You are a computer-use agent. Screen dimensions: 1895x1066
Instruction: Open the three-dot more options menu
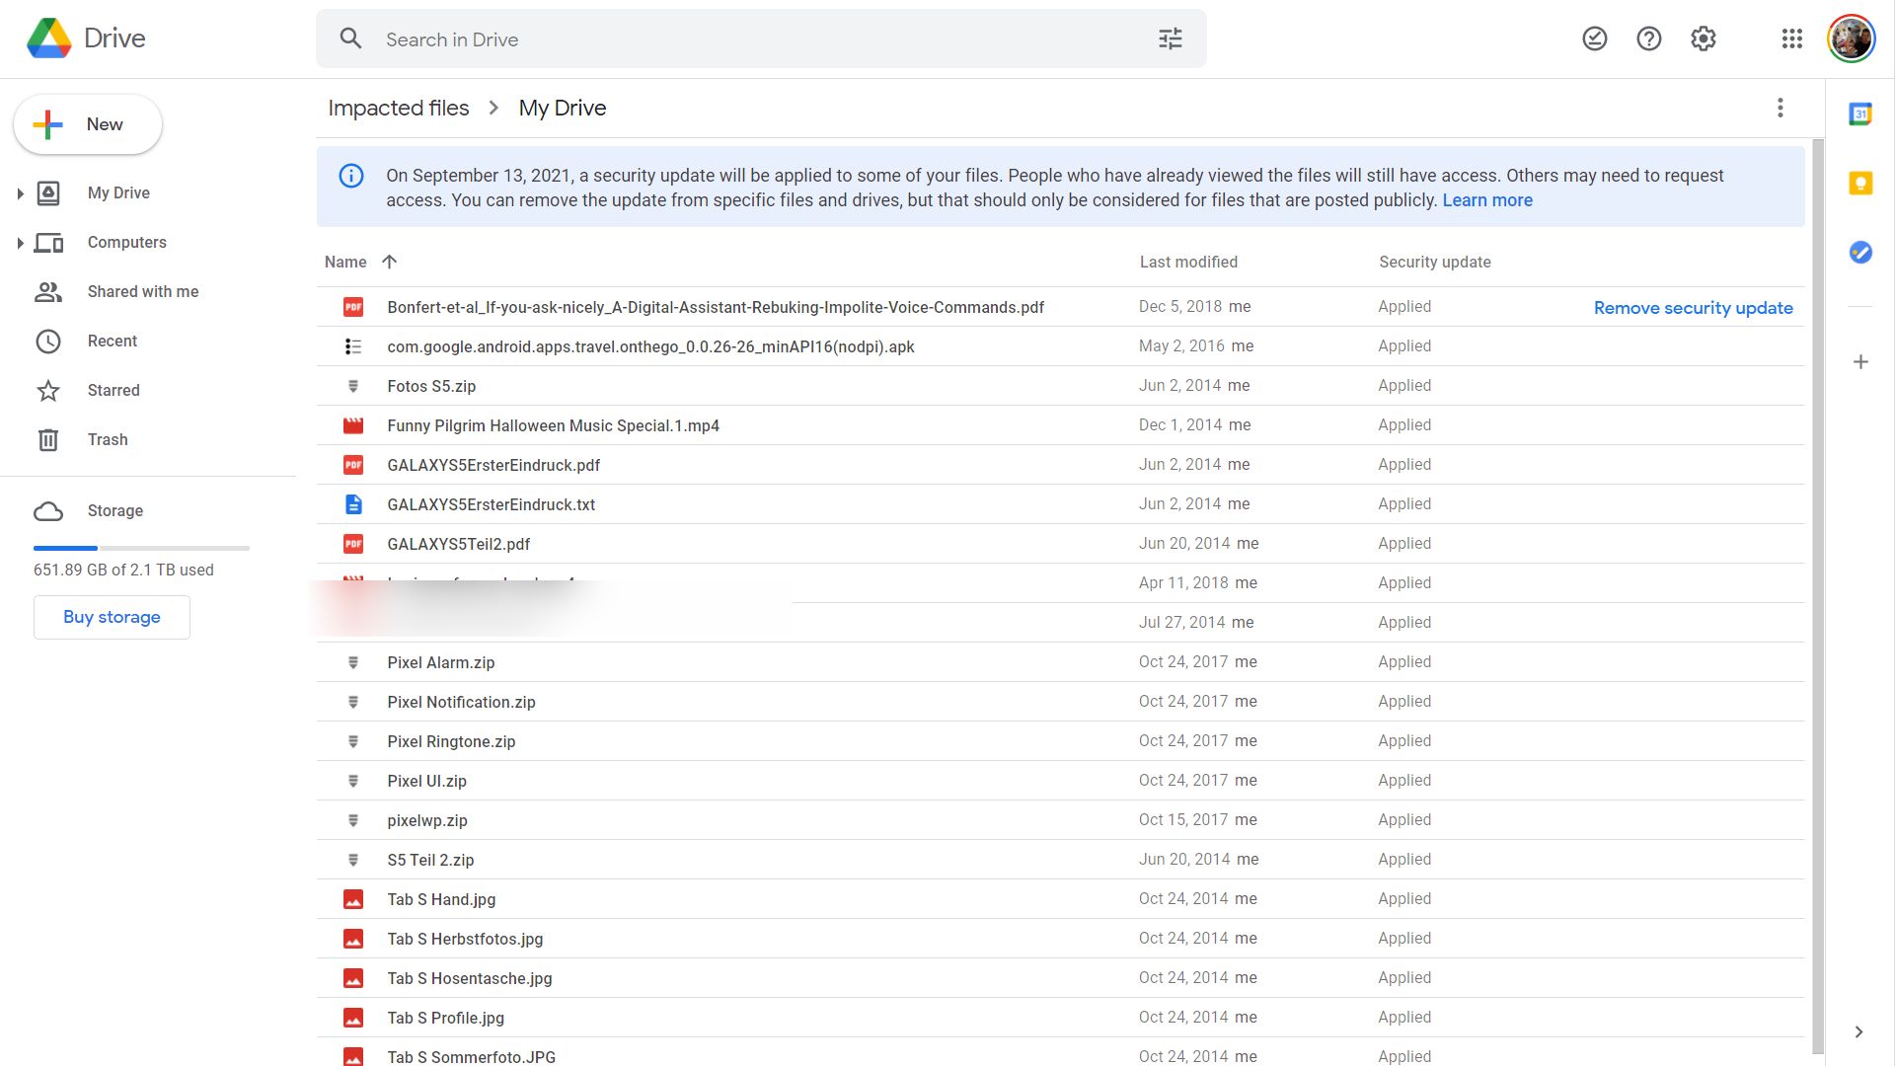point(1780,108)
